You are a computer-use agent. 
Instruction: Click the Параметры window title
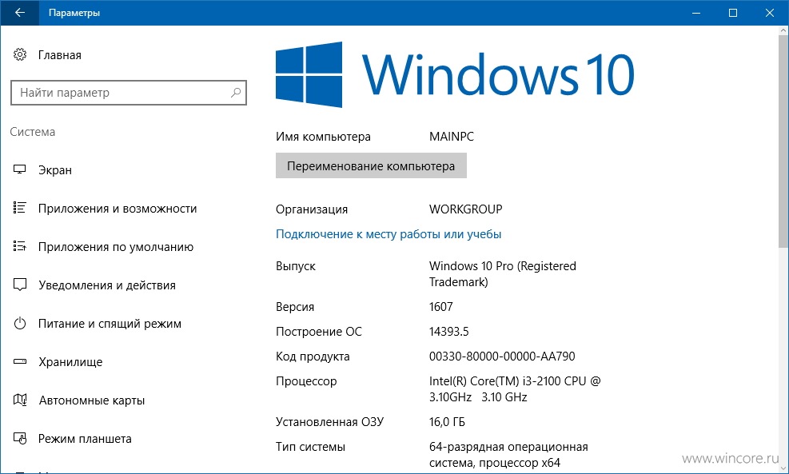click(x=74, y=13)
